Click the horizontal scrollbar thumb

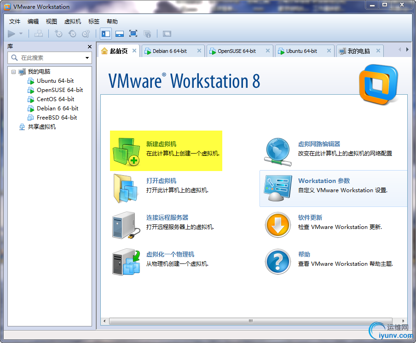pyautogui.click(x=251, y=321)
